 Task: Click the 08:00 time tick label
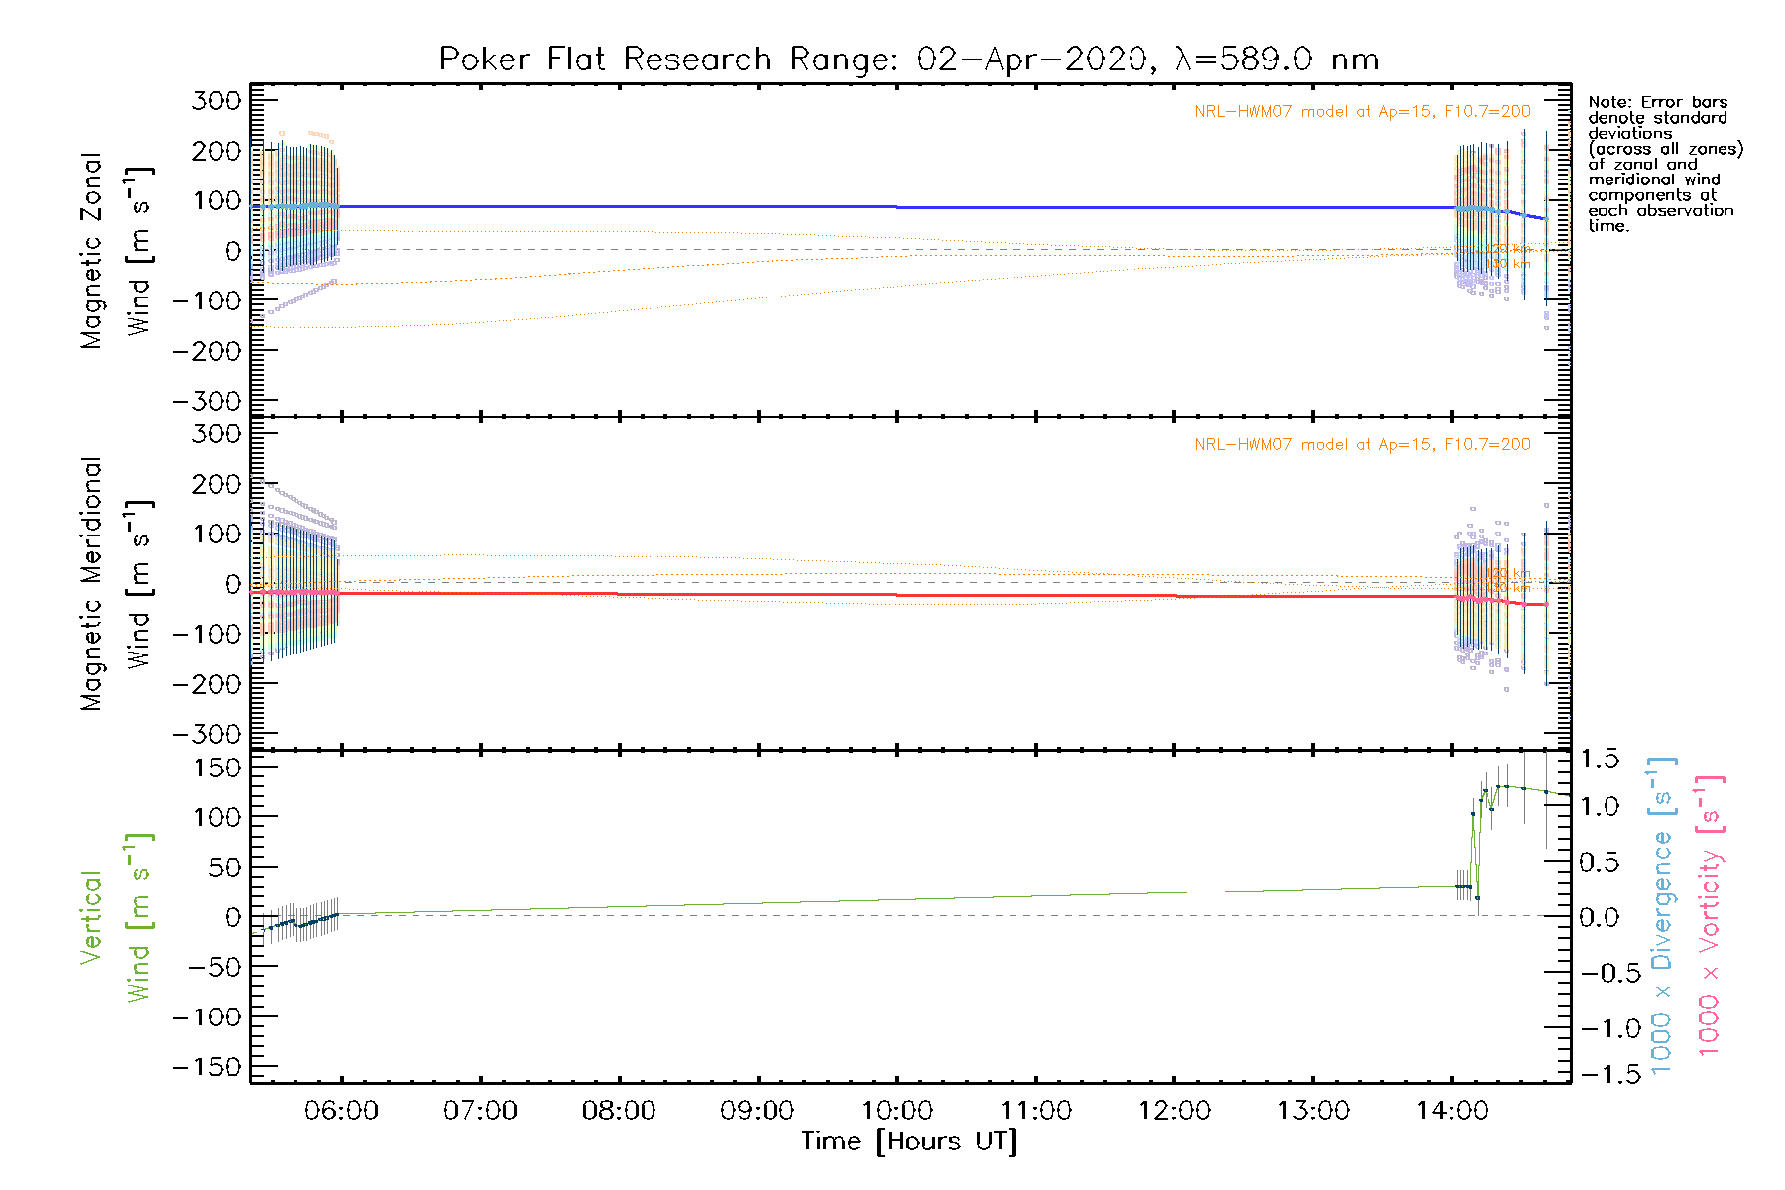619,1111
